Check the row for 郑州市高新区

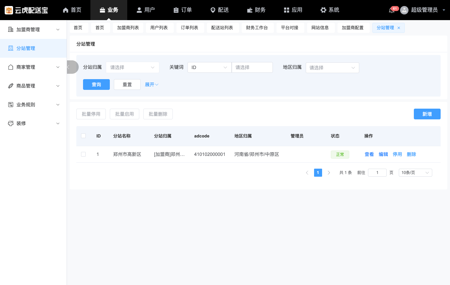pos(83,154)
